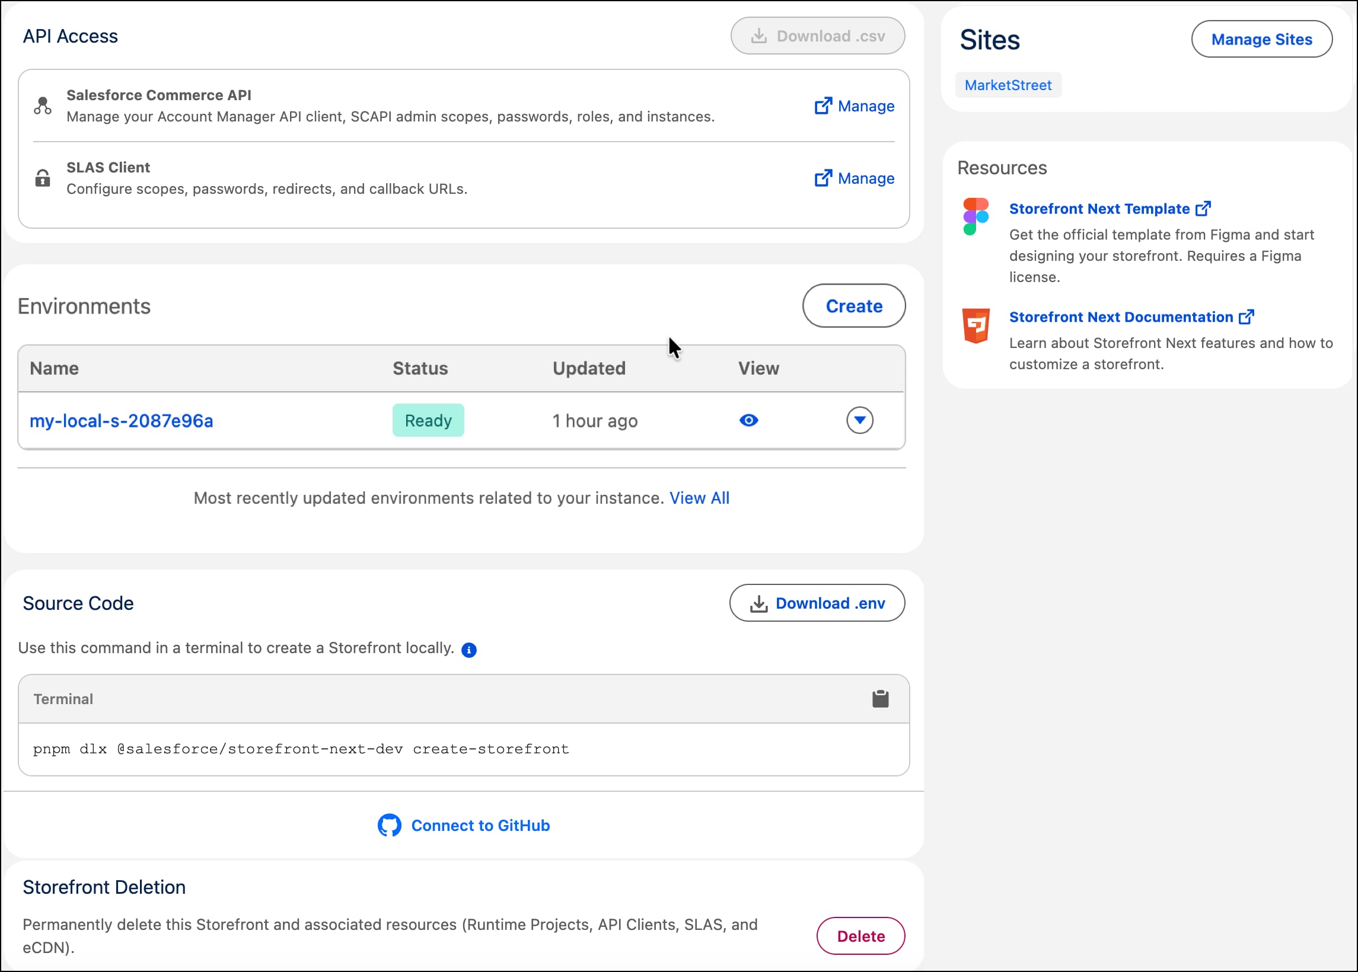
Task: Delete this Storefront
Action: point(860,936)
